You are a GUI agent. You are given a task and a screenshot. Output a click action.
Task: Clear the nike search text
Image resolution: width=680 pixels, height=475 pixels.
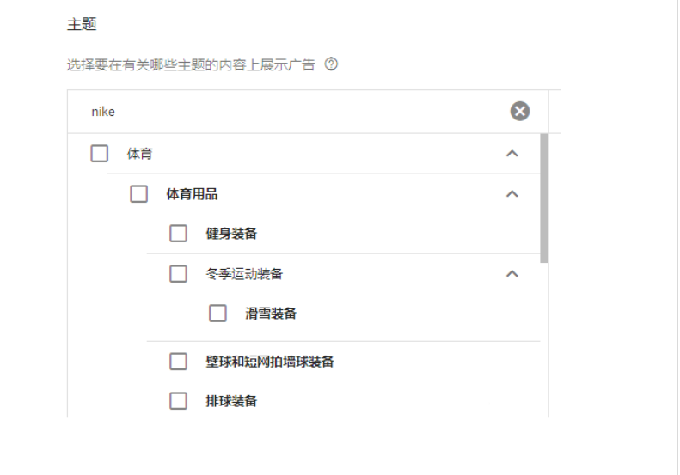pyautogui.click(x=519, y=112)
